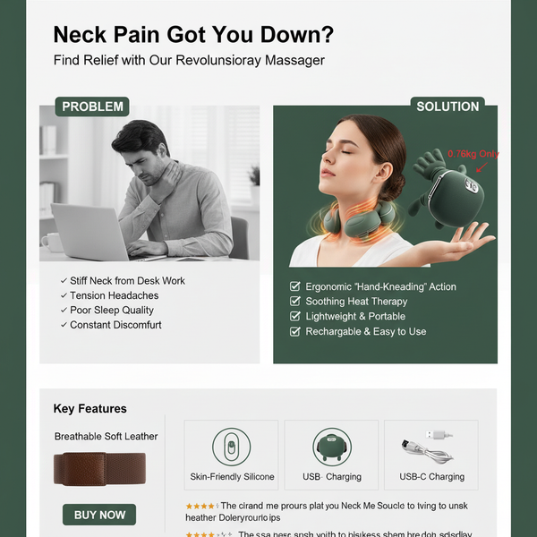This screenshot has height=537, width=537.
Task: Click the Skin-Friendly Silicone icon
Action: coord(232,447)
